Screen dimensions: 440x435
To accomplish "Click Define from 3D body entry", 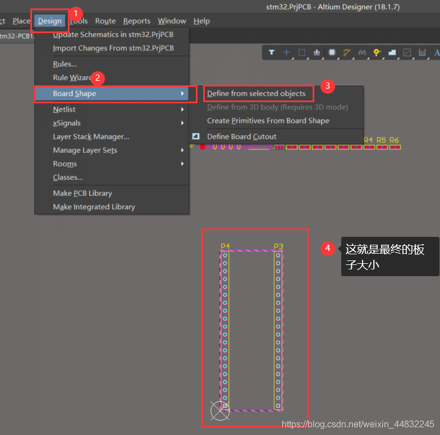I will 277,107.
